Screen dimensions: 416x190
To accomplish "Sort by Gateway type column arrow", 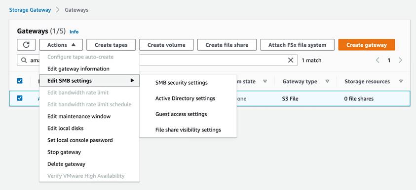I will [327, 81].
